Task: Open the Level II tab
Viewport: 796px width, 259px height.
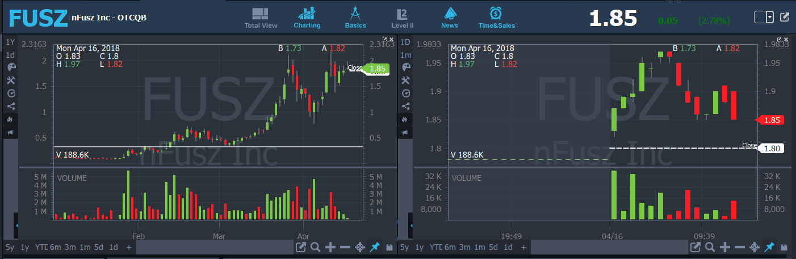Action: click(x=403, y=18)
